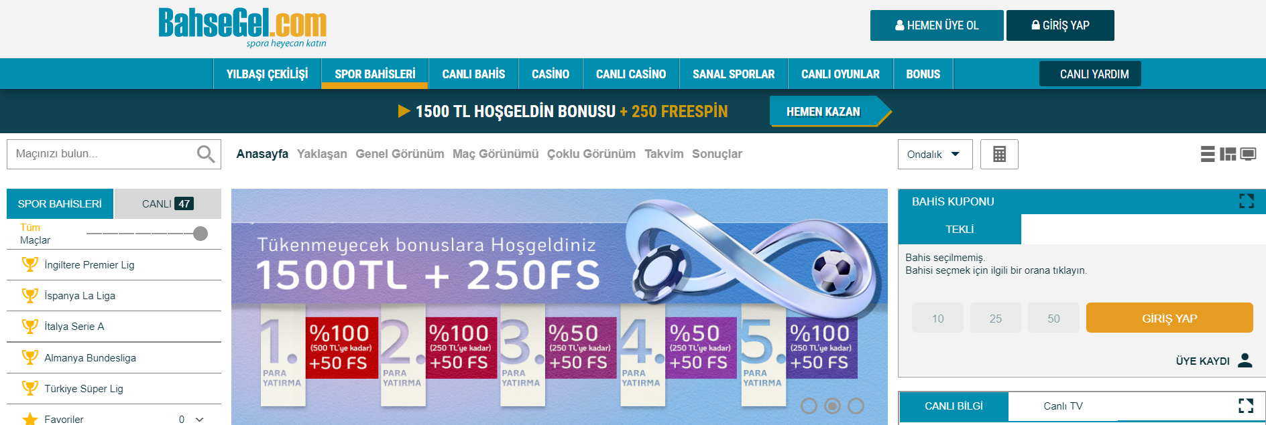Switch to the Canlı TV tab
The width and height of the screenshot is (1266, 425).
(x=1063, y=406)
